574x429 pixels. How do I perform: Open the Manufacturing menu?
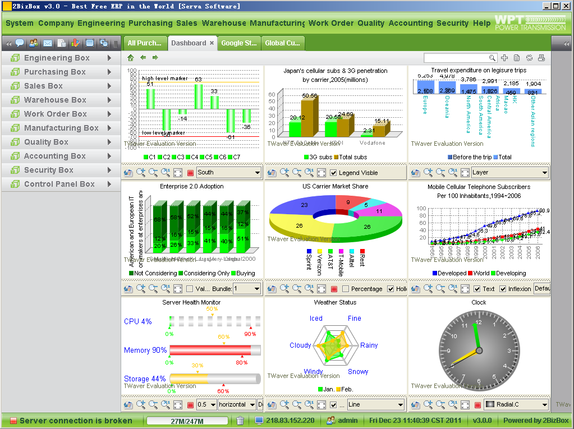pos(277,23)
